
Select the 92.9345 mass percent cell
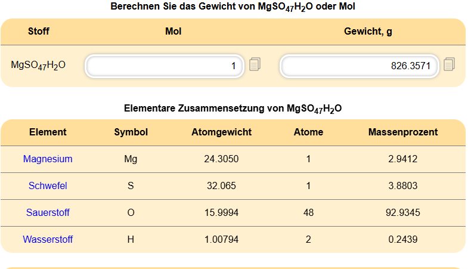(403, 213)
